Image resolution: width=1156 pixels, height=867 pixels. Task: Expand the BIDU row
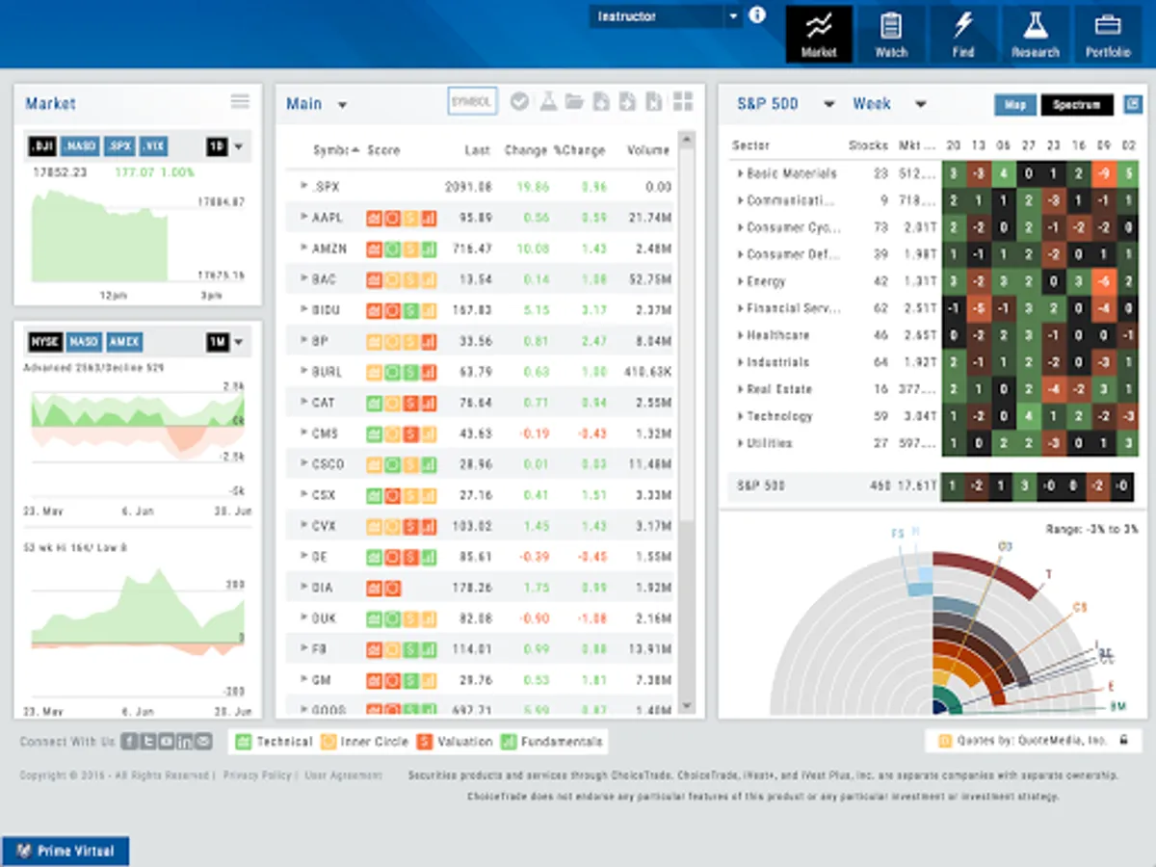pyautogui.click(x=303, y=310)
